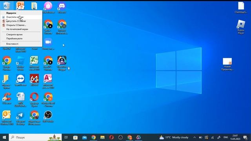The width and height of the screenshot is (251, 141).
Task: Switch to OBS Studio in the taskbar
Action: (120, 137)
